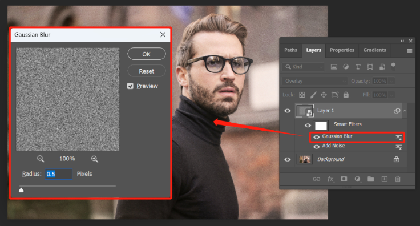The height and width of the screenshot is (226, 420).
Task: Lock transparent pixels icon
Action: point(302,95)
